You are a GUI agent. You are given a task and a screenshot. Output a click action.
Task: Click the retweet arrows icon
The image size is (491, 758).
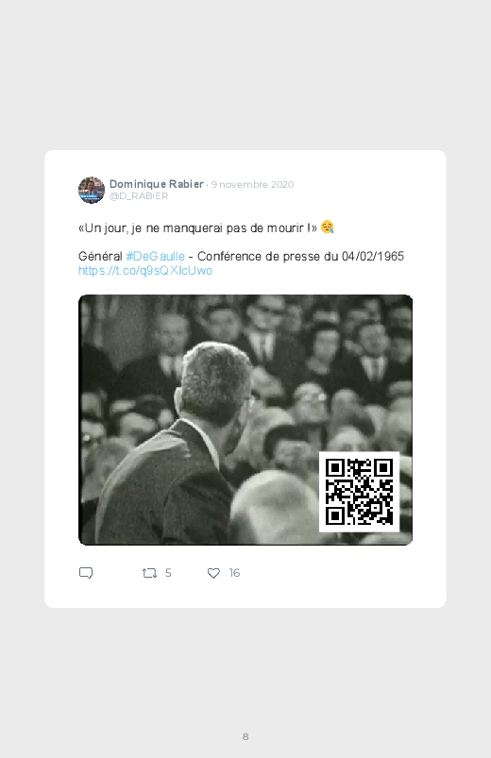tap(149, 573)
